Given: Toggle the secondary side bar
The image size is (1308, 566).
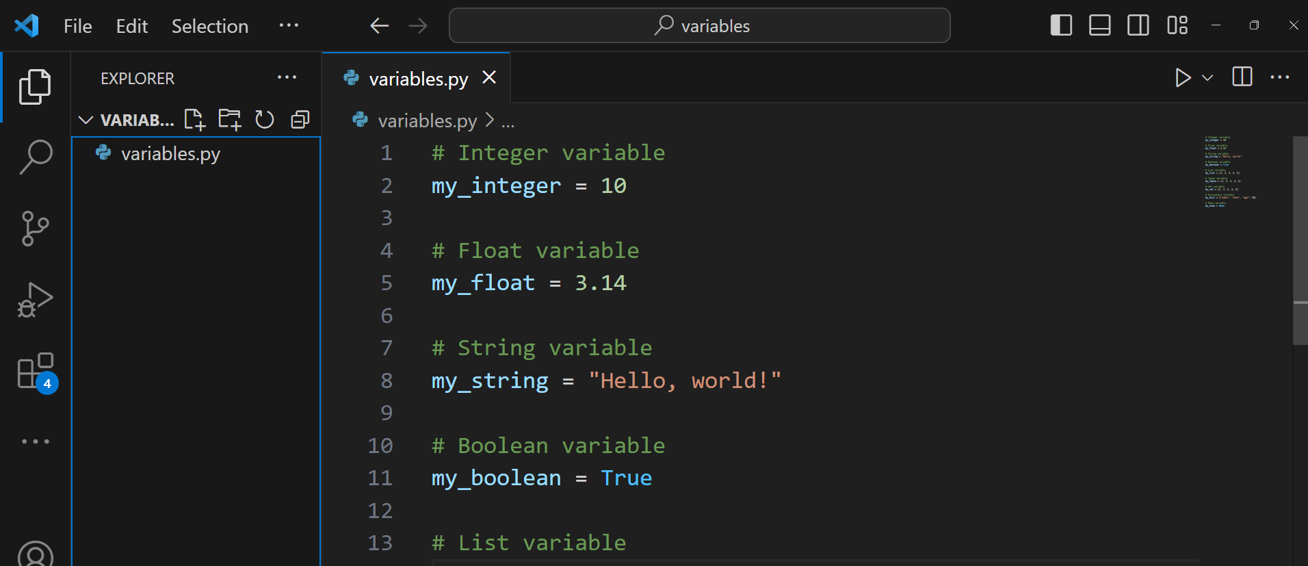Looking at the screenshot, I should tap(1138, 25).
